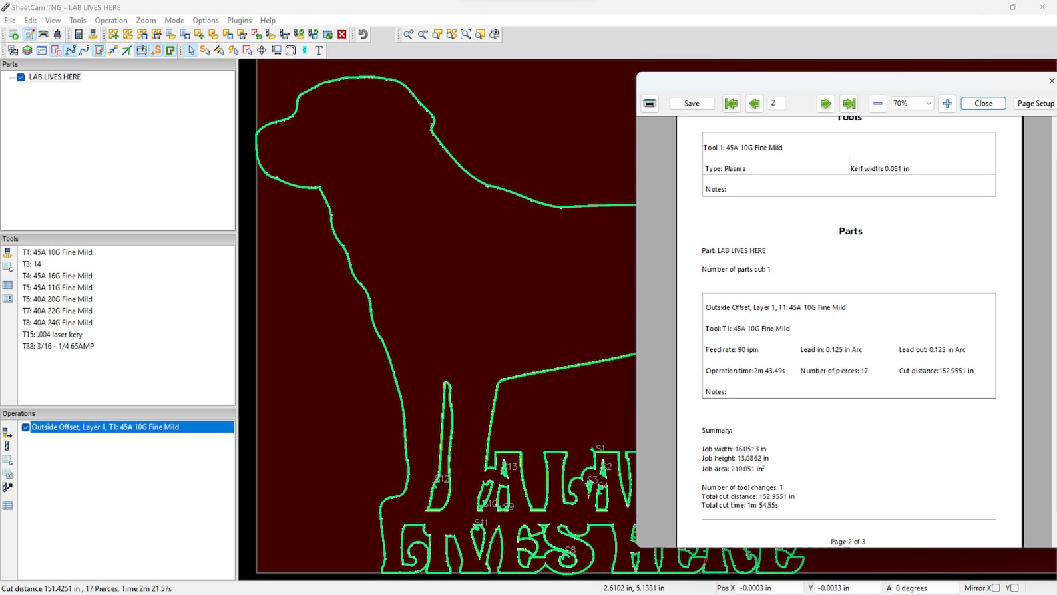Image resolution: width=1057 pixels, height=595 pixels.
Task: Open the Zoom menu in the menu bar
Action: 146,21
